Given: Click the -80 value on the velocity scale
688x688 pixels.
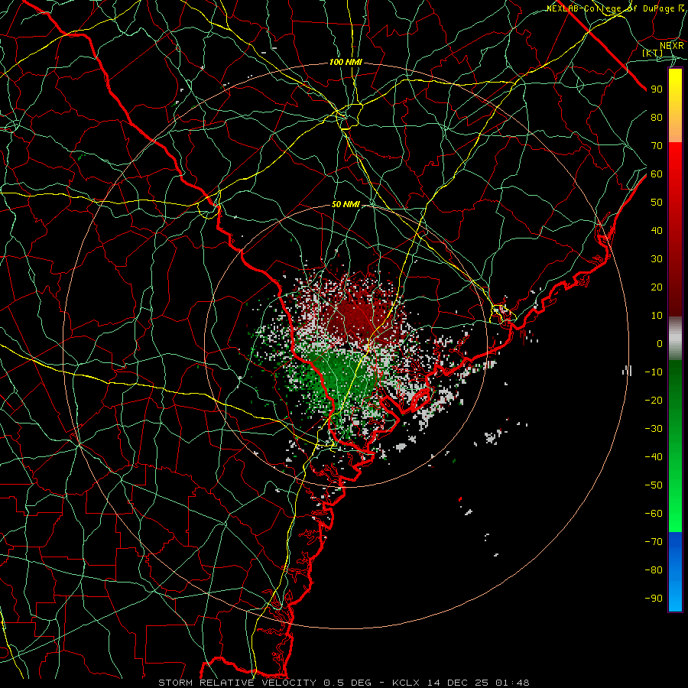Looking at the screenshot, I should (654, 570).
